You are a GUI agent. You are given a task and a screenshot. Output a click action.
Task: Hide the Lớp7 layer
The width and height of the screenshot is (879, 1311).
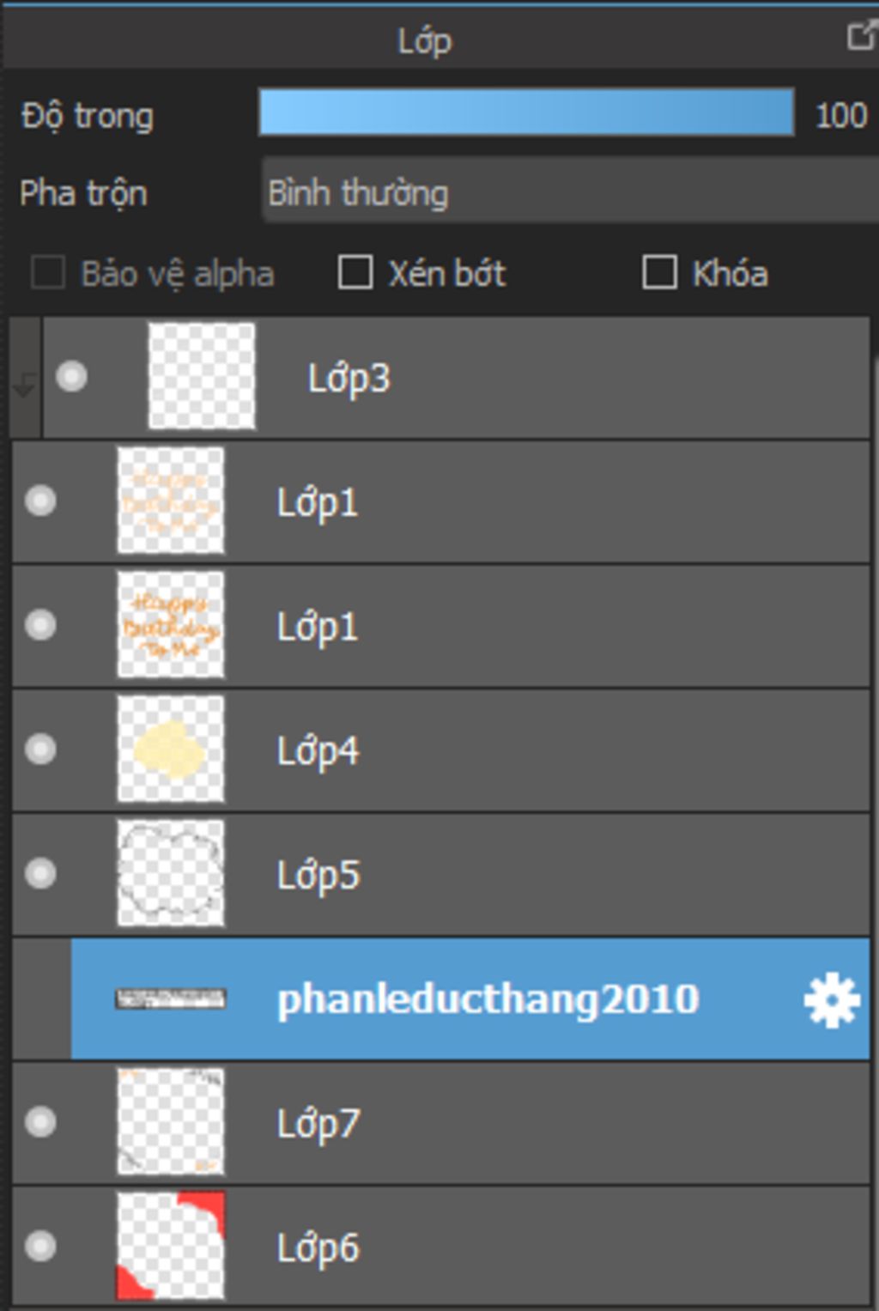tap(40, 1121)
